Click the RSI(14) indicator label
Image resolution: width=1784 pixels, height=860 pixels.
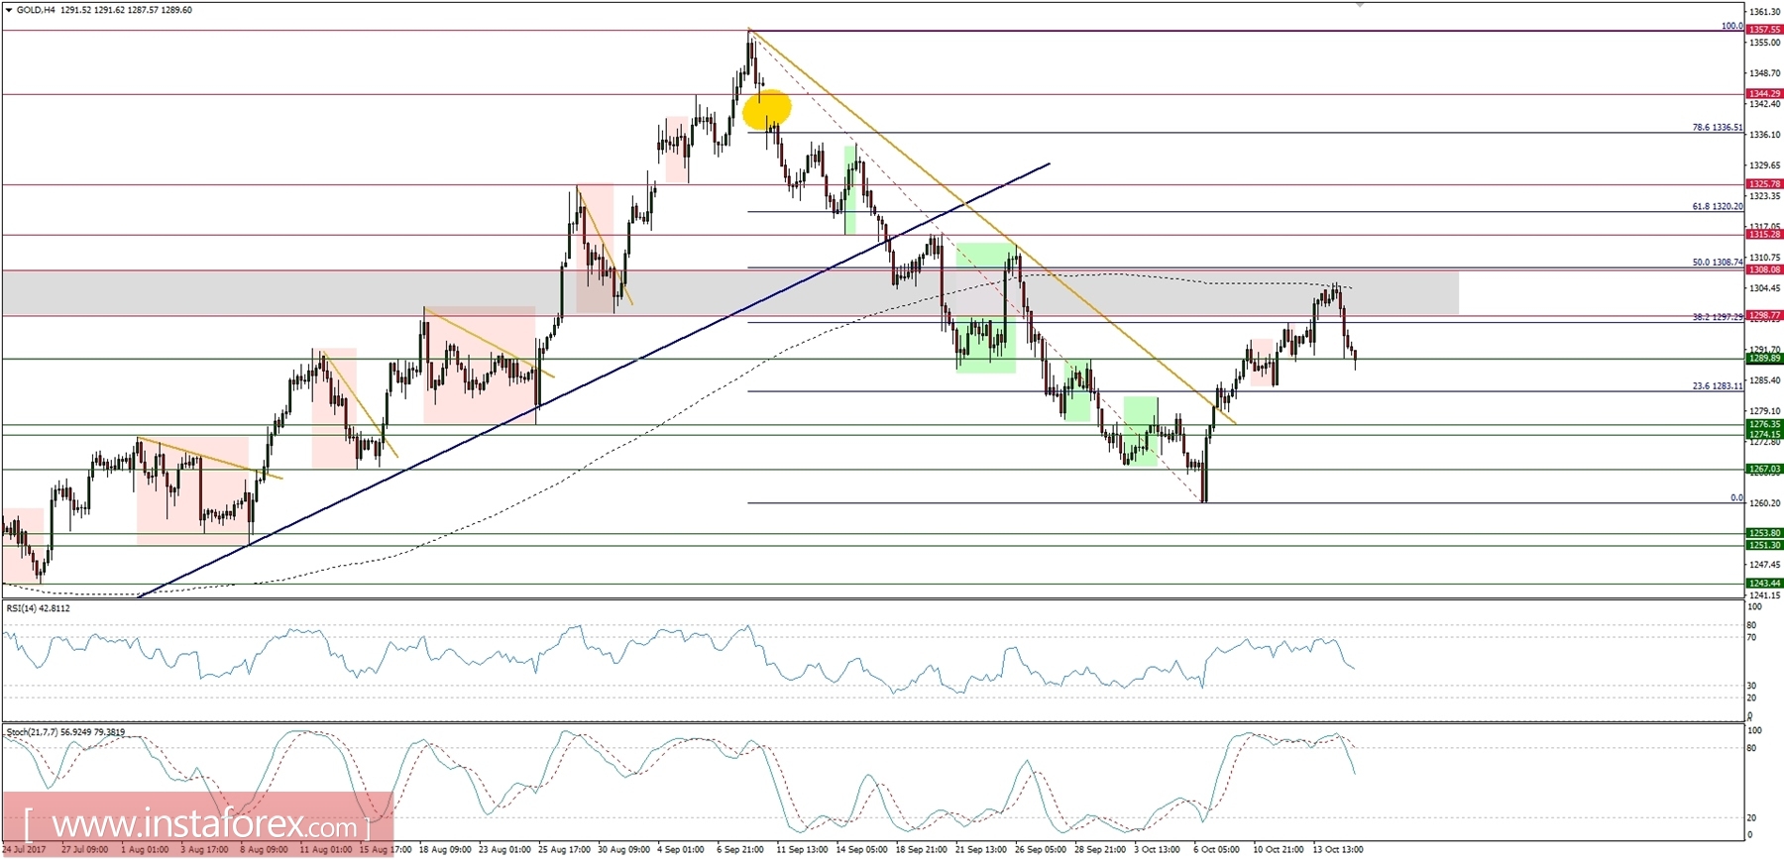38,608
